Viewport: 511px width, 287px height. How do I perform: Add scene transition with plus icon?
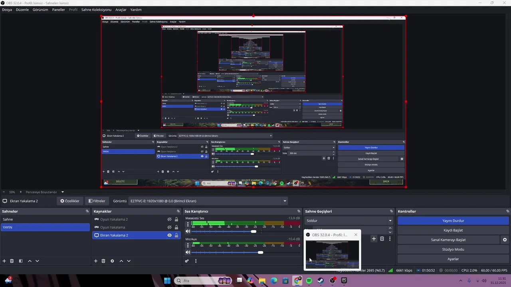tap(374, 239)
